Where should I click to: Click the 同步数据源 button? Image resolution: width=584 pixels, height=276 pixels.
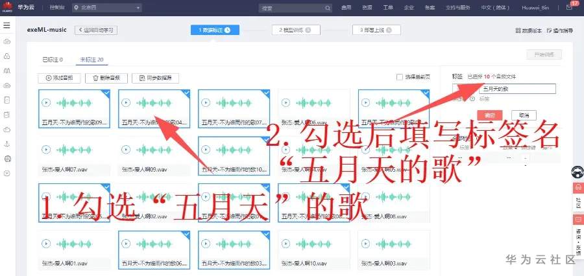tap(155, 78)
